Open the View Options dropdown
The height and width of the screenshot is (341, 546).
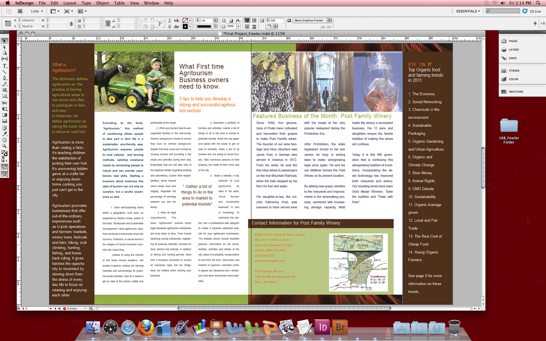tap(55, 11)
